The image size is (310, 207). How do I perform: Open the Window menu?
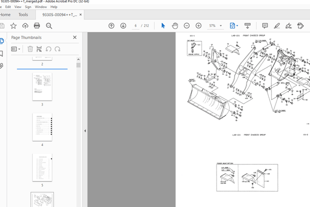point(40,7)
